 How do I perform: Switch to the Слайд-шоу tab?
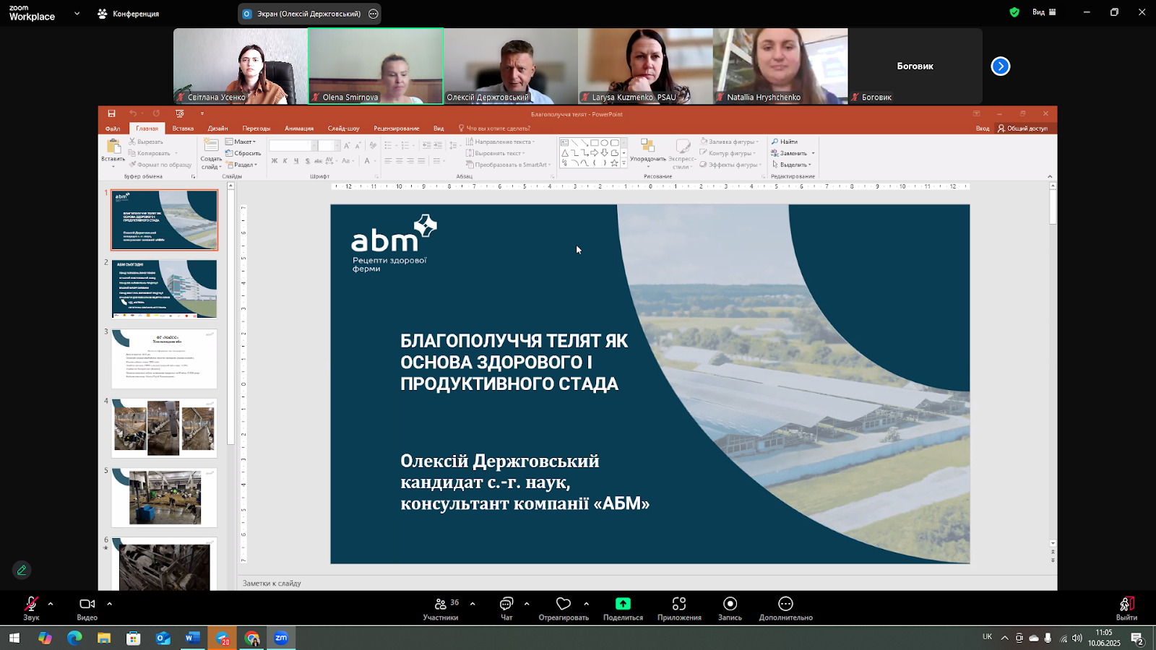(x=343, y=129)
